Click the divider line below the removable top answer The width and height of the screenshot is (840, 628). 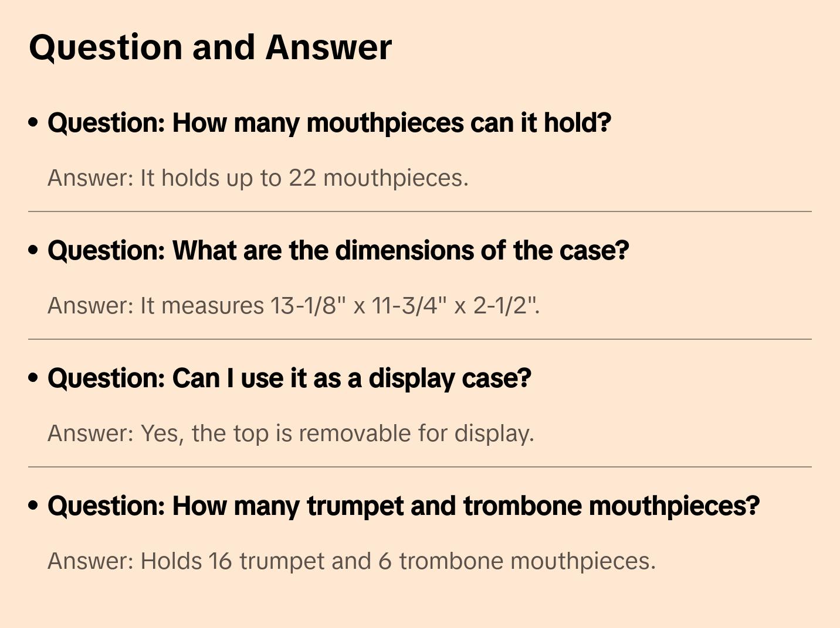tap(420, 467)
